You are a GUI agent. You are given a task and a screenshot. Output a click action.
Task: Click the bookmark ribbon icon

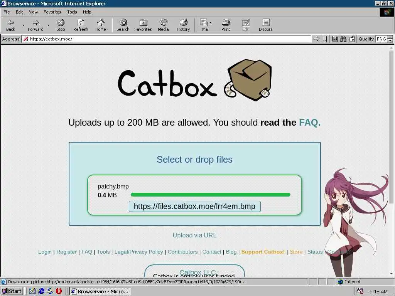click(x=325, y=39)
